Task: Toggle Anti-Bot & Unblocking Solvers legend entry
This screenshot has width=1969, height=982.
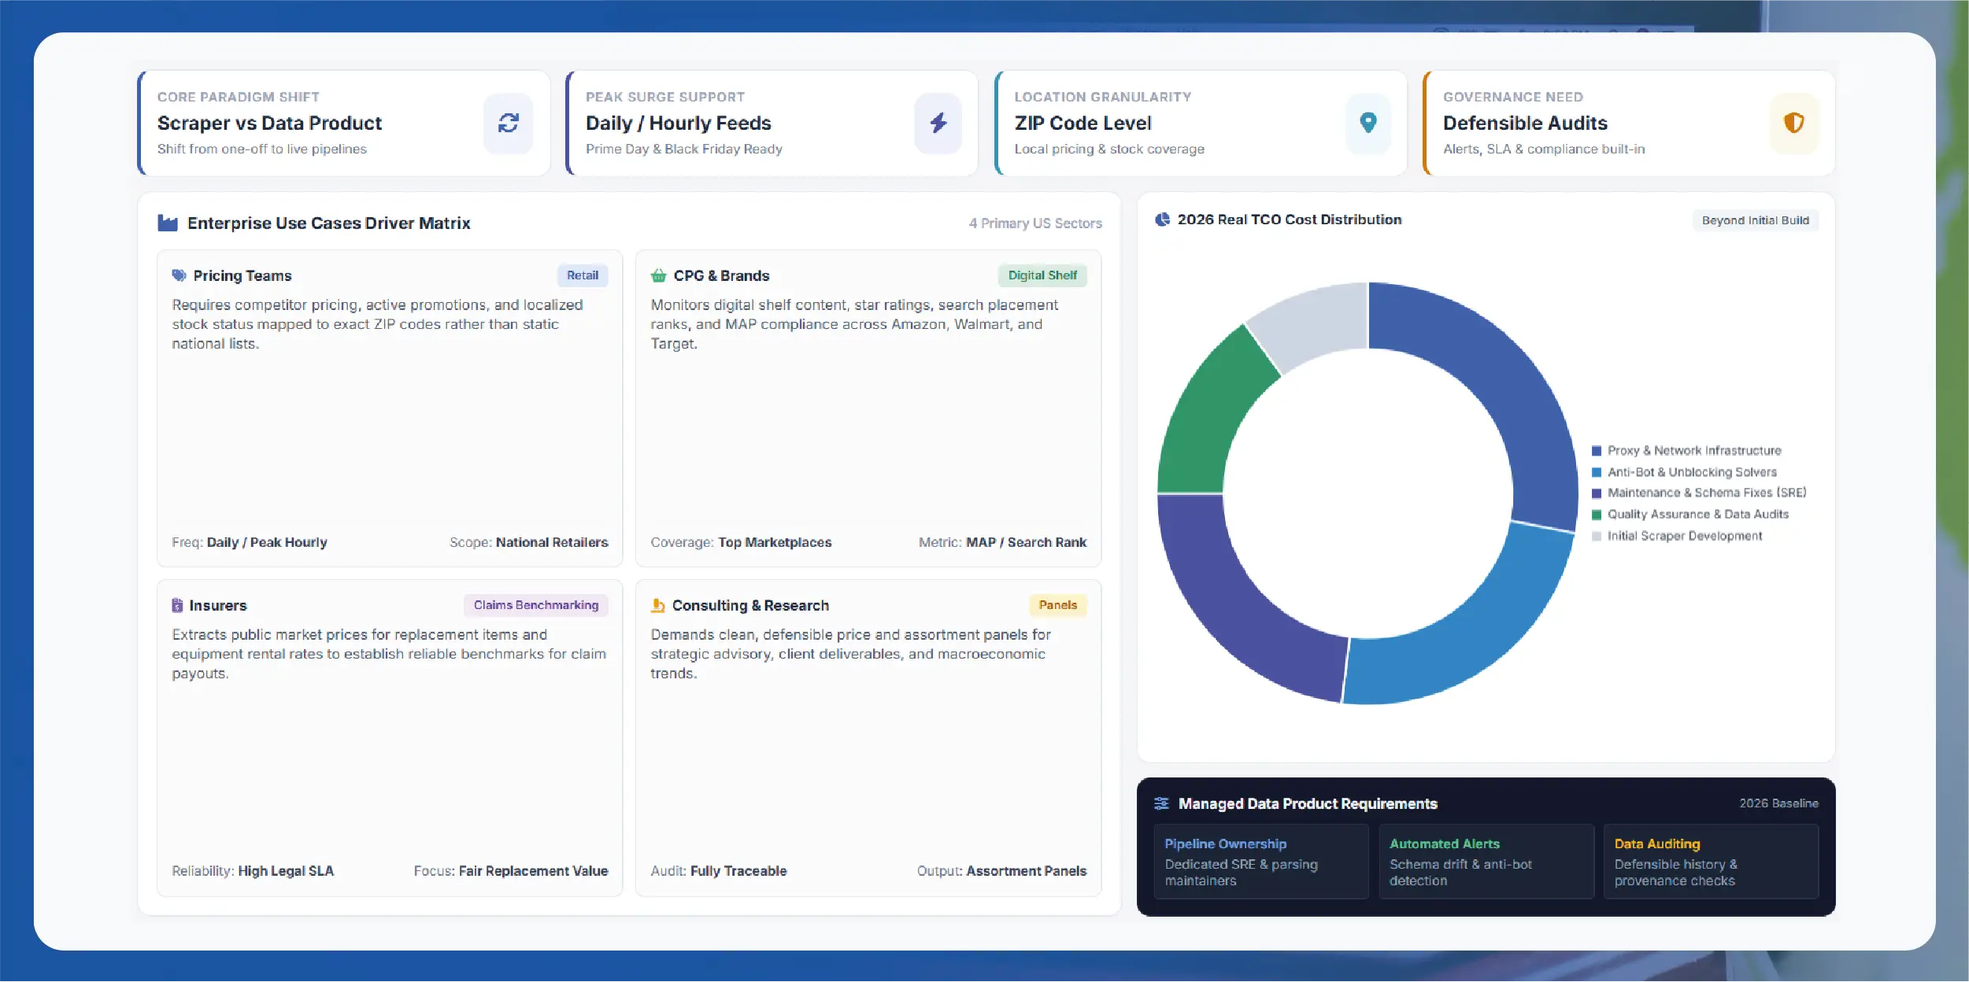Action: pos(1684,472)
